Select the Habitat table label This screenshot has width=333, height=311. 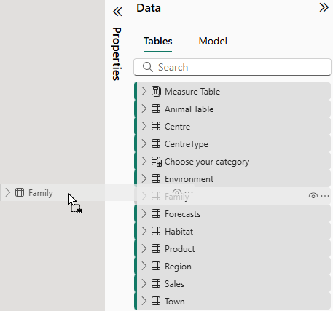pyautogui.click(x=179, y=232)
